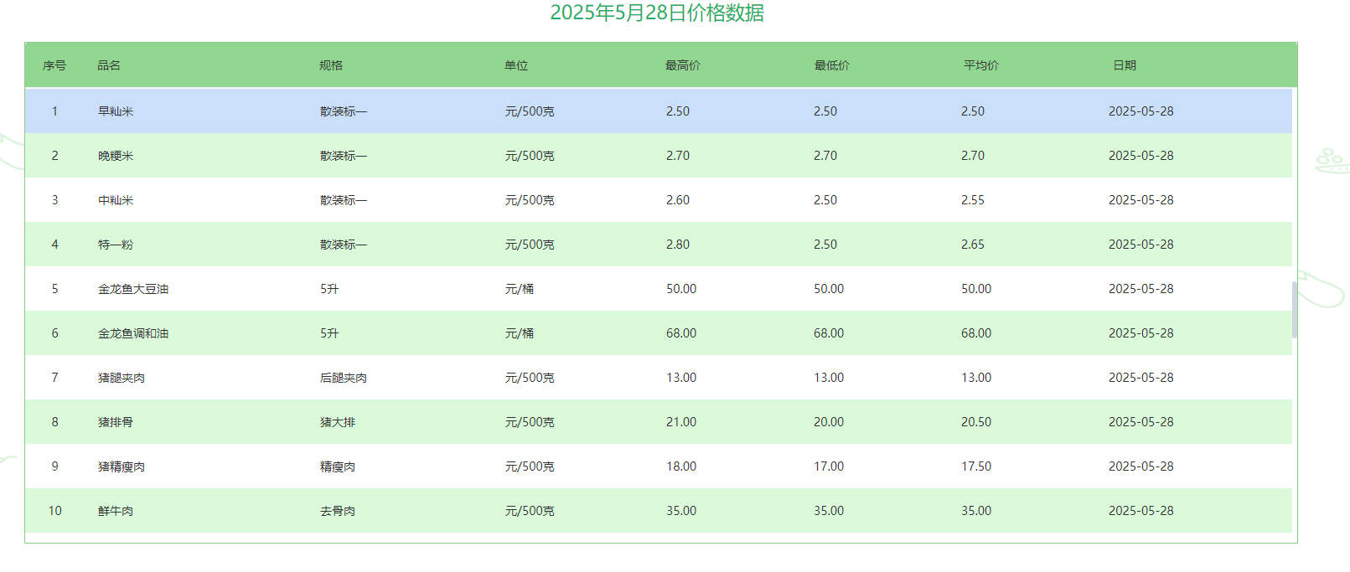
Task: Click the table's vertical scrollbar thumb
Action: pos(1295,310)
